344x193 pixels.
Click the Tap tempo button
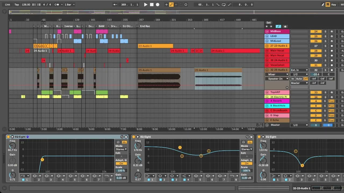tap(17, 5)
